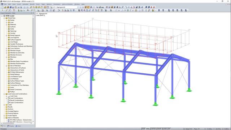Image resolution: width=231 pixels, height=130 pixels.
Task: Toggle CARTES in the status bar
Action: point(153,129)
